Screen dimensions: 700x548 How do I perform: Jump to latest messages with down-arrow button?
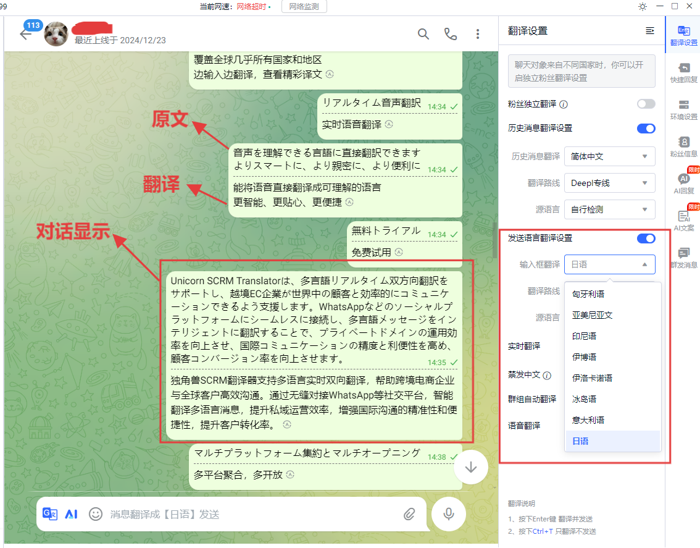pyautogui.click(x=470, y=468)
